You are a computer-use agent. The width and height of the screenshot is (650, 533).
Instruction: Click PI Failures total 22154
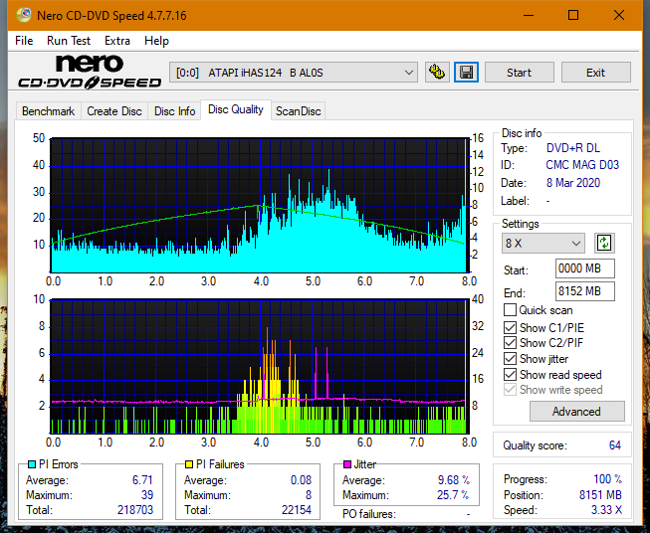[297, 510]
